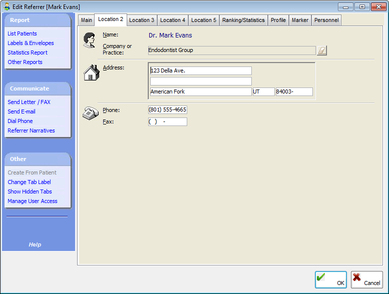Click the city field containing American Fork
This screenshot has height=294, width=389.
(200, 91)
